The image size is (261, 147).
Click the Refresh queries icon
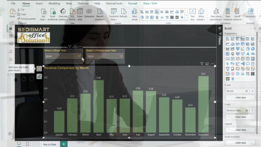123,13
